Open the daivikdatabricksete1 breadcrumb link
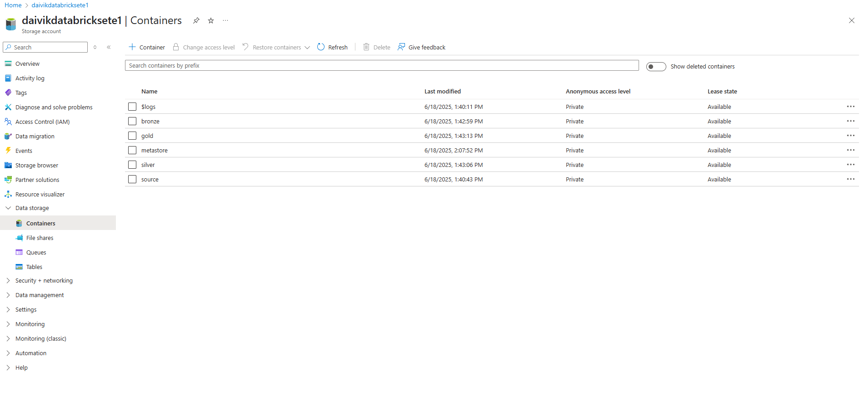 (60, 5)
